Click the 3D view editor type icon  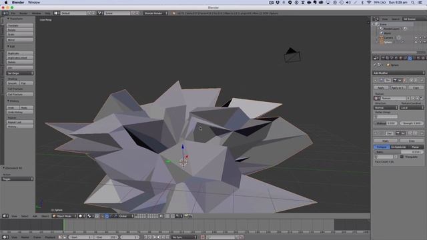(x=5, y=216)
